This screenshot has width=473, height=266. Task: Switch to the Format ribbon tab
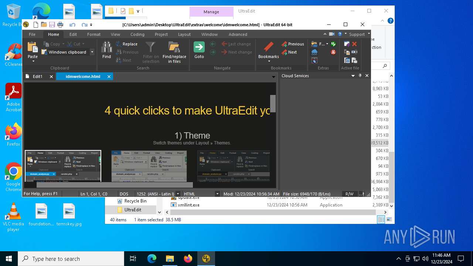tap(94, 34)
